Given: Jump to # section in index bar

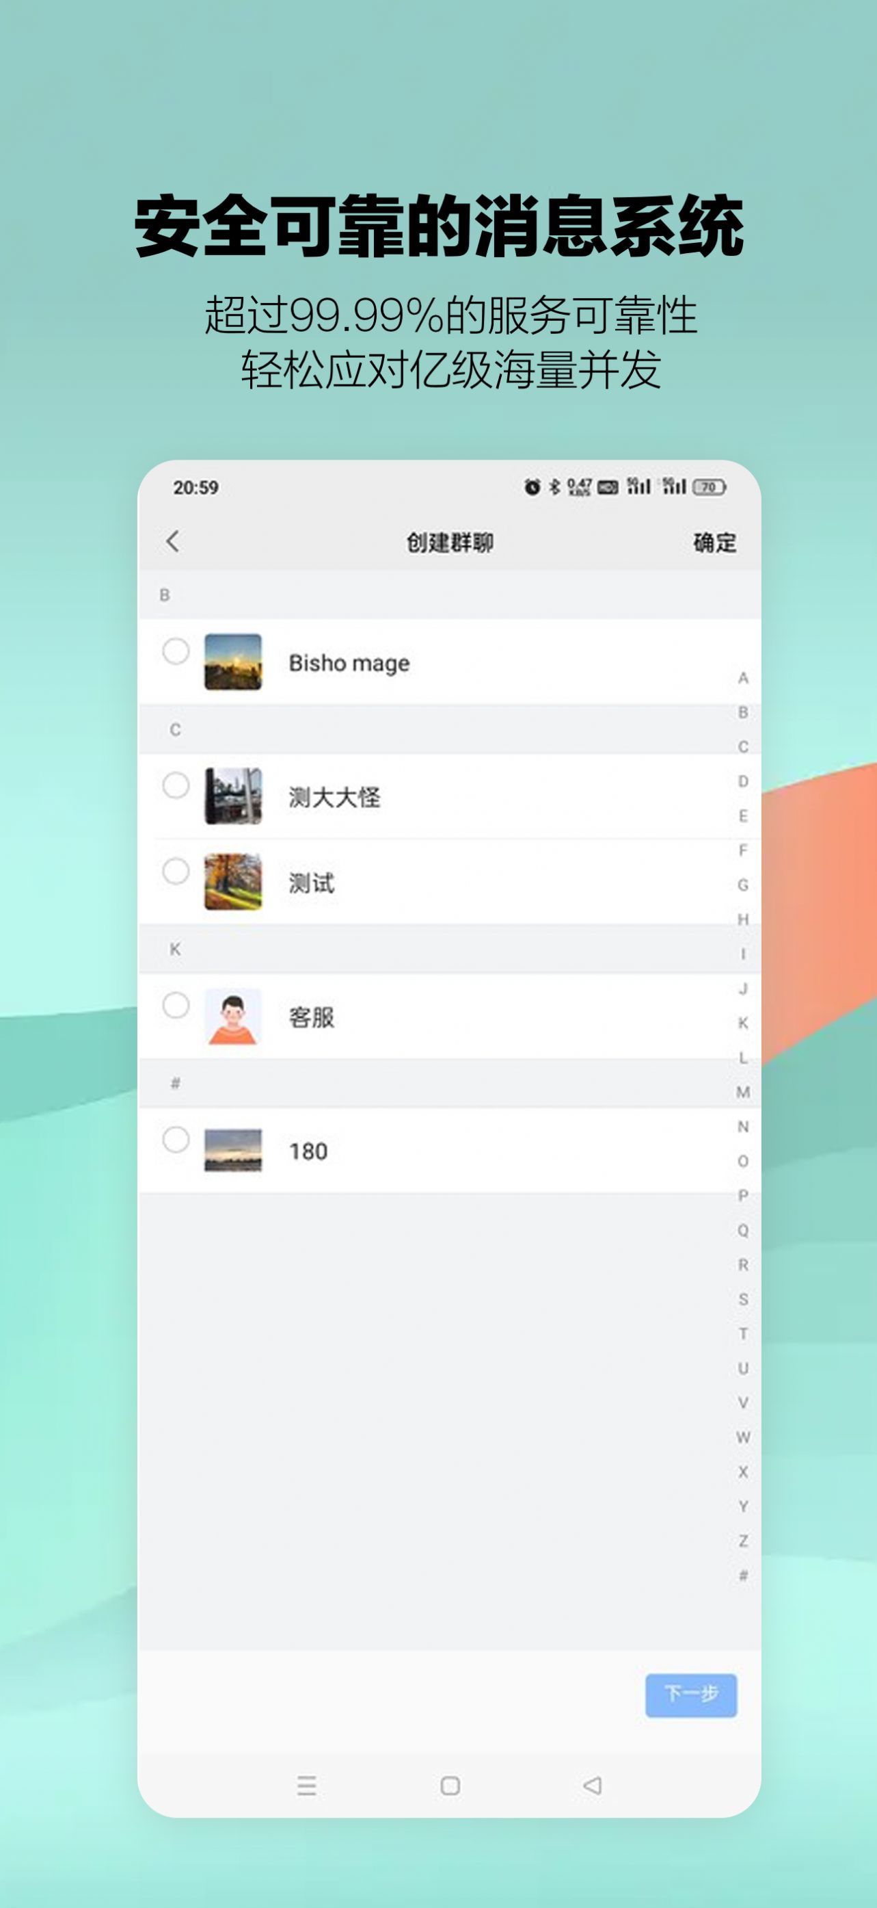Looking at the screenshot, I should 743,1576.
